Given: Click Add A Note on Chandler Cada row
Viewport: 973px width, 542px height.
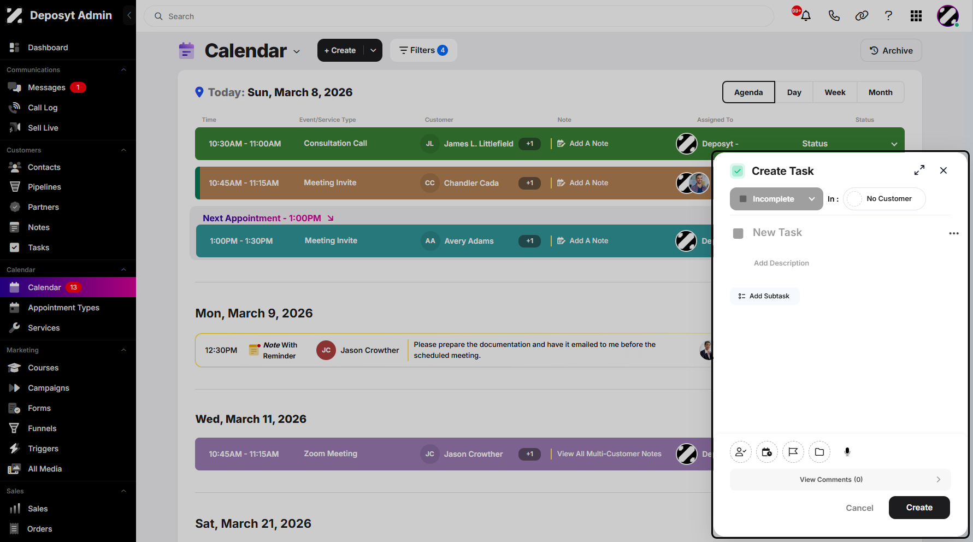Looking at the screenshot, I should pos(582,183).
